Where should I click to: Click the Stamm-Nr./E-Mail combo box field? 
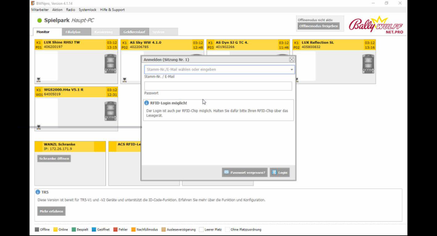pyautogui.click(x=220, y=70)
